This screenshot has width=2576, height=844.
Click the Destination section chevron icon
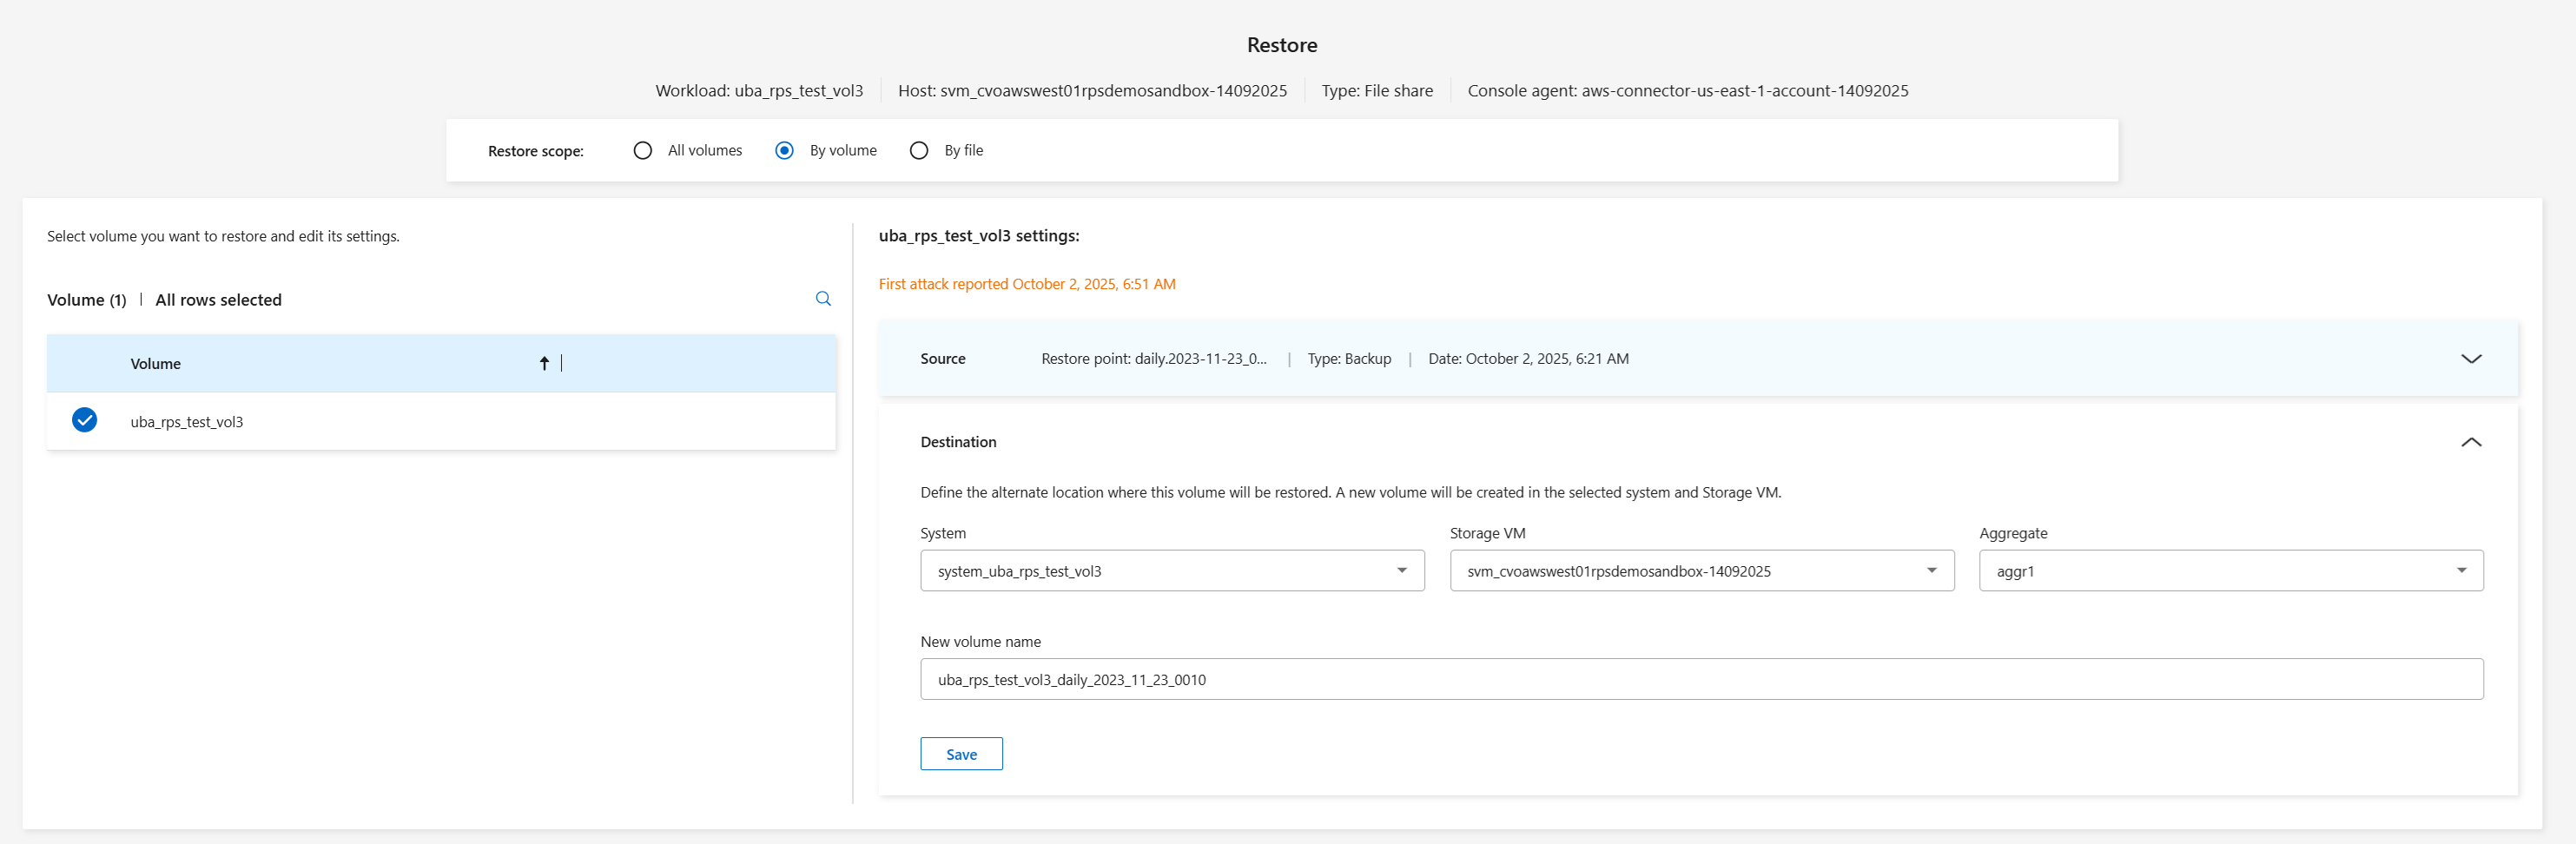[2470, 442]
